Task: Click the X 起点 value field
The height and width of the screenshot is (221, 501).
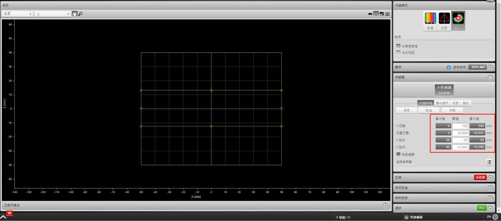Action: point(461,140)
